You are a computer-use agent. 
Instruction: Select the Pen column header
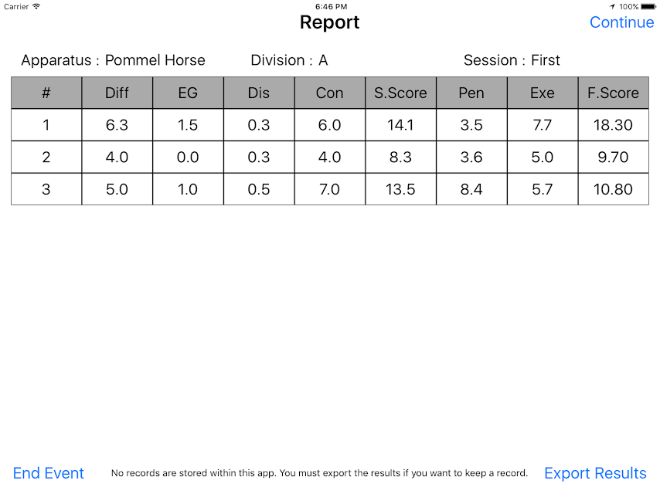click(x=471, y=93)
